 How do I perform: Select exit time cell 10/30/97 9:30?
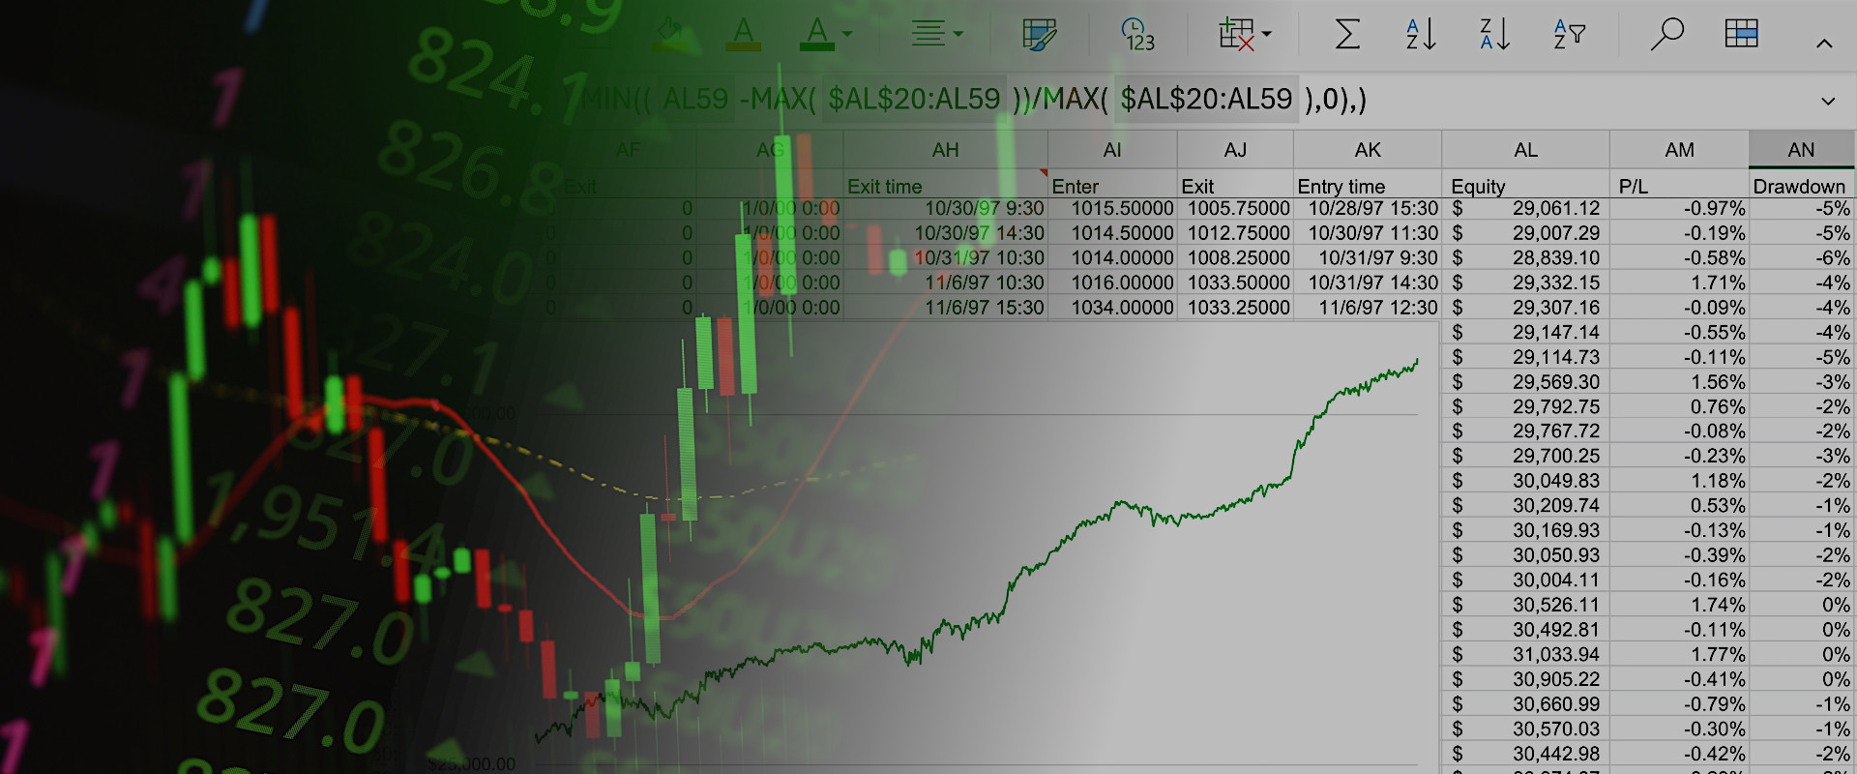pos(945,208)
